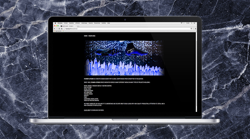The width and height of the screenshot is (250, 139).
Task: Click the CR7 boots hero image
Action: (x=124, y=58)
